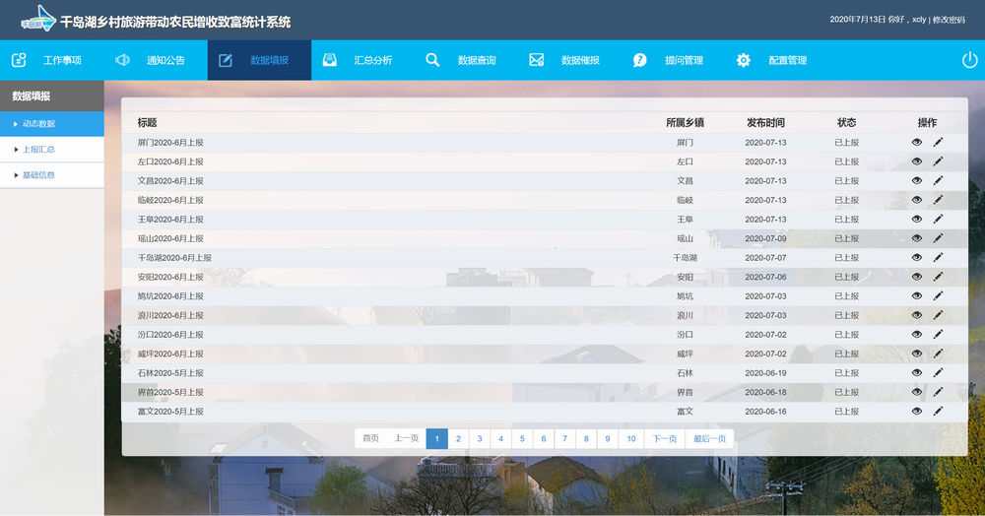The height and width of the screenshot is (516, 985).
Task: Go to 下一页 of the list
Action: click(x=665, y=438)
